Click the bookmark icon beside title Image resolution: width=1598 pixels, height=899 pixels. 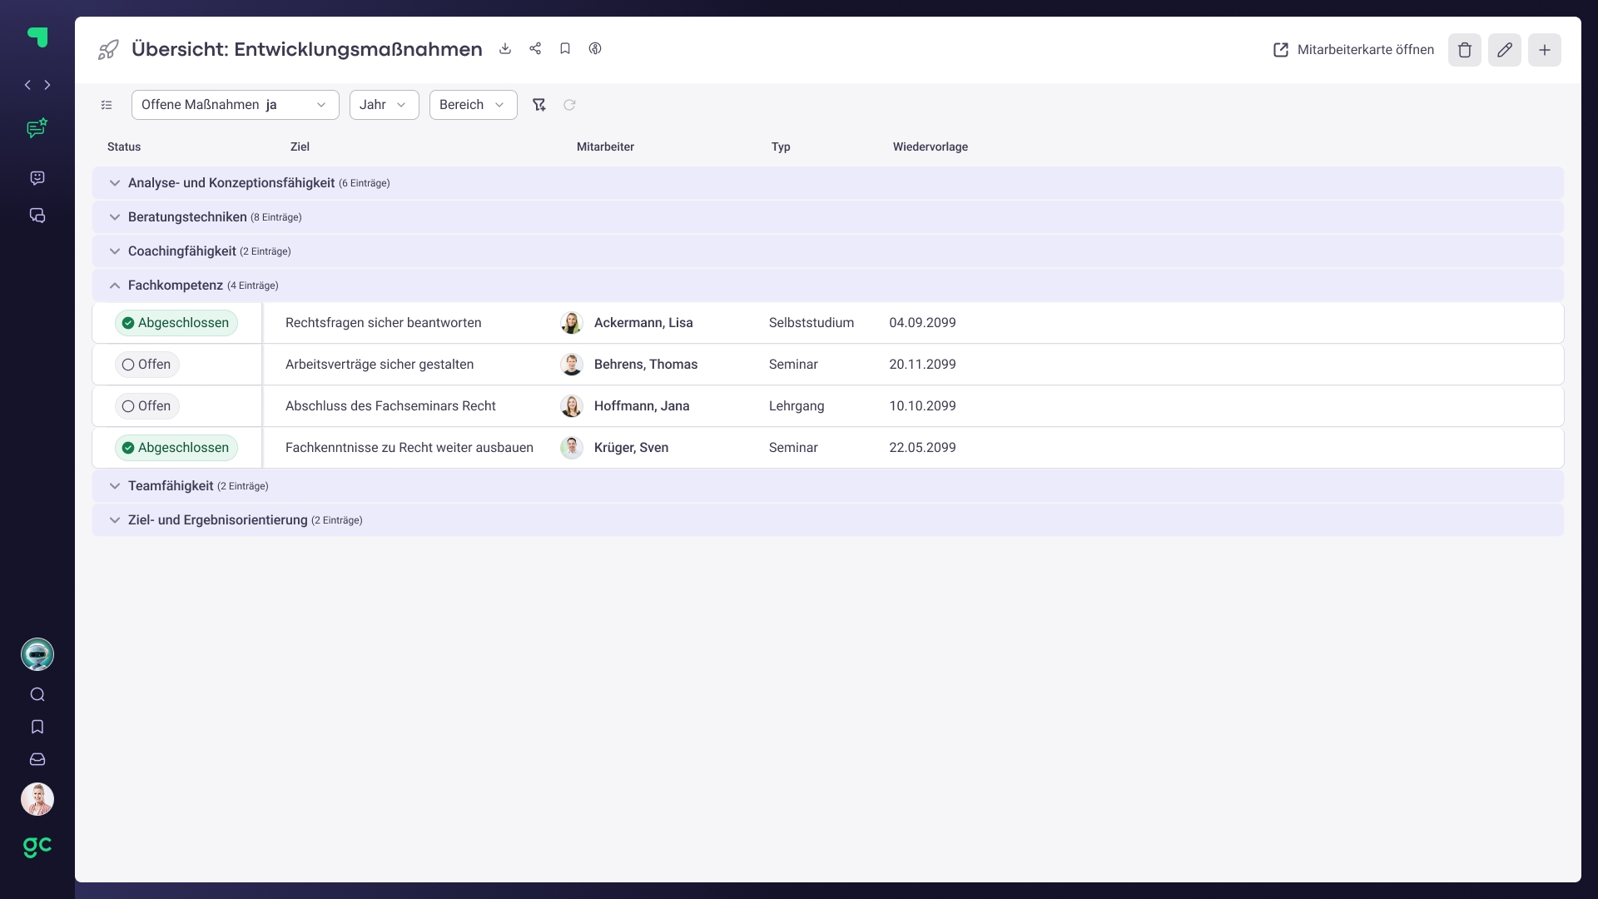565,48
